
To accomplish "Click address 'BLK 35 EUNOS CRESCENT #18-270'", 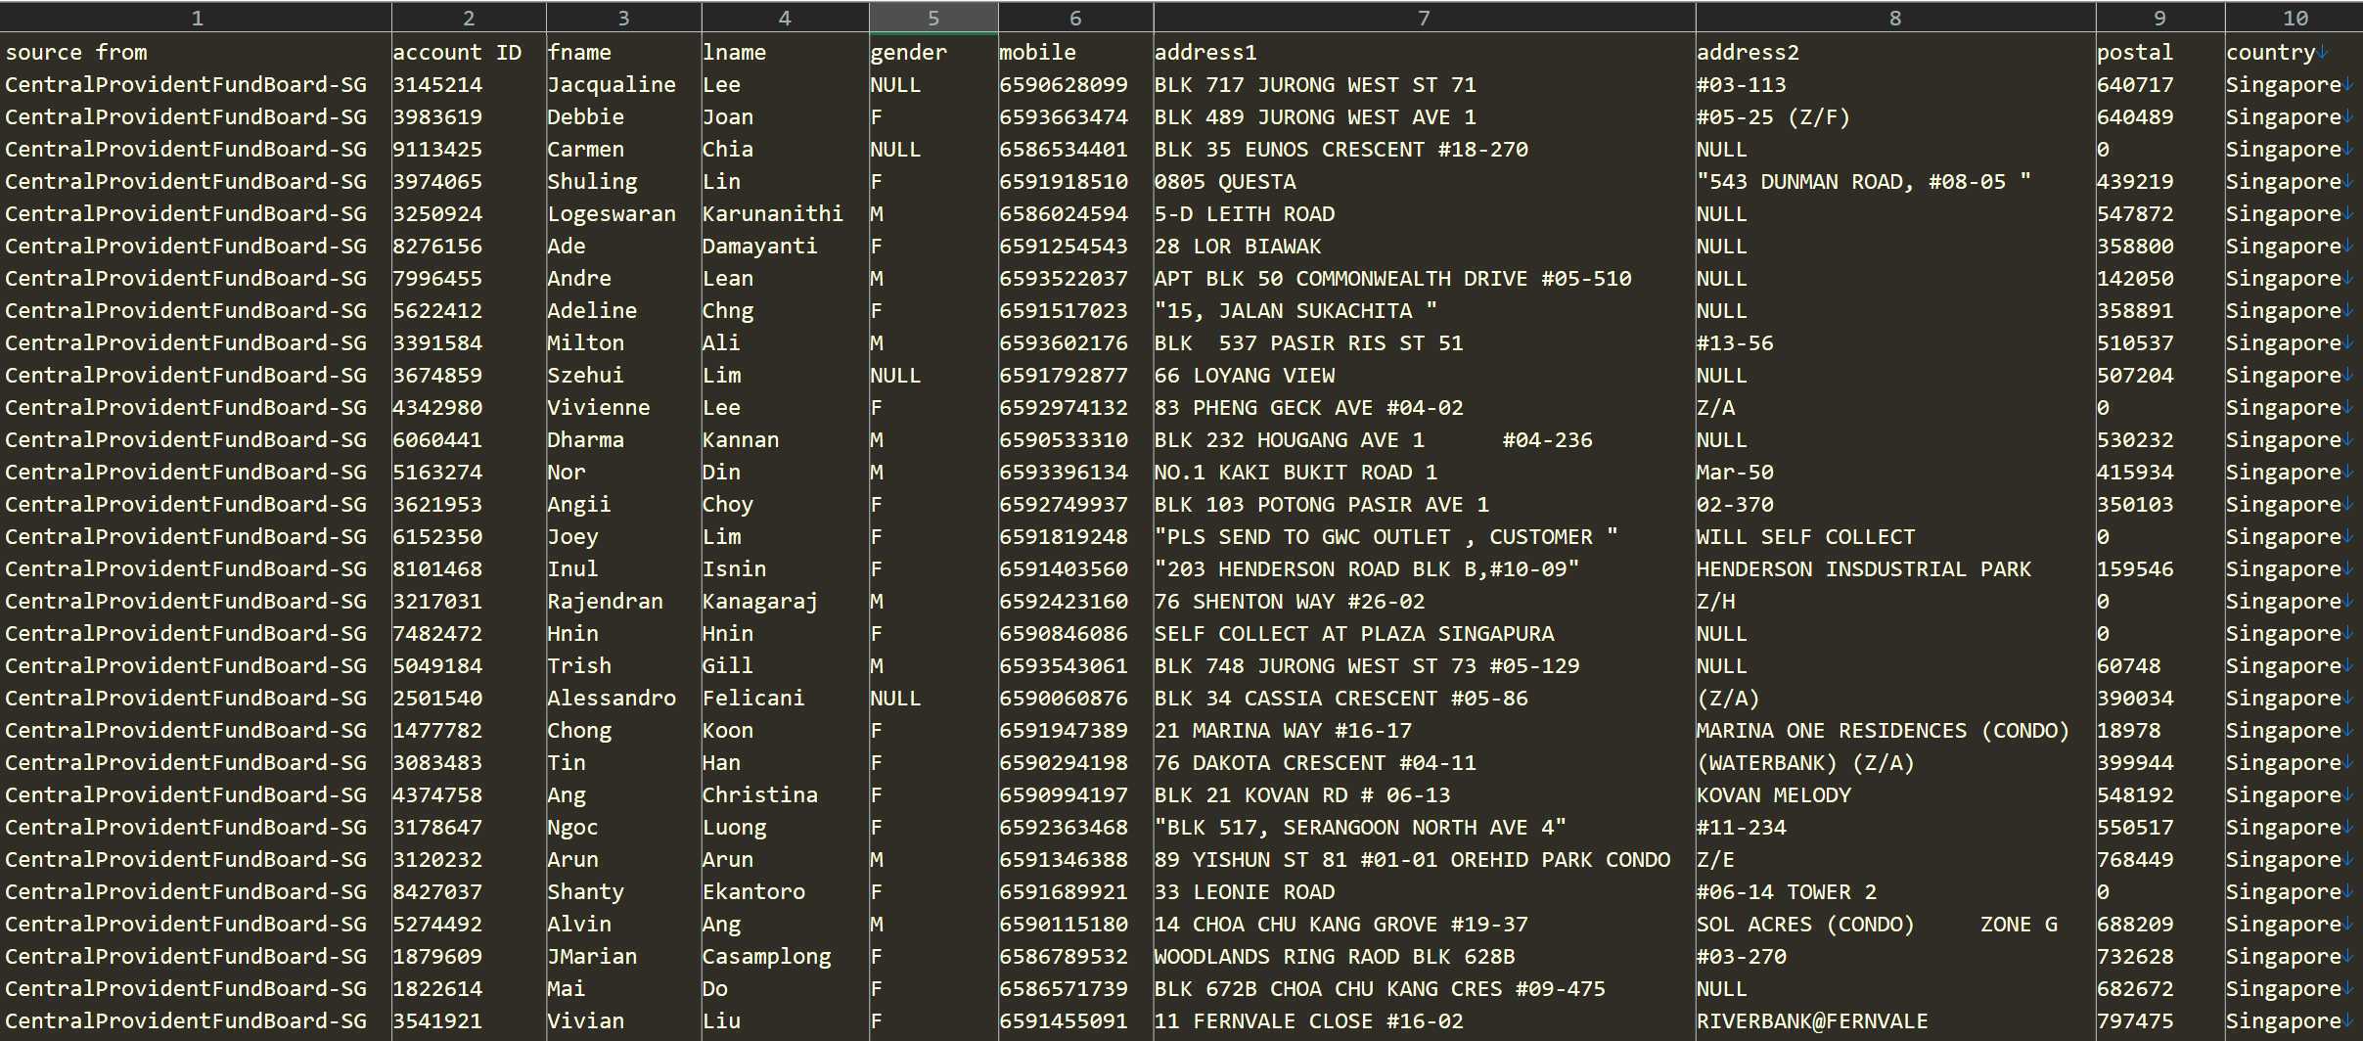I will click(1341, 150).
